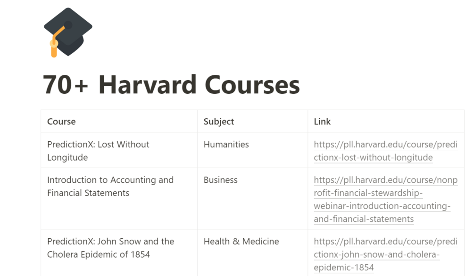The height and width of the screenshot is (276, 474).
Task: Click the Subject column header
Action: click(218, 122)
